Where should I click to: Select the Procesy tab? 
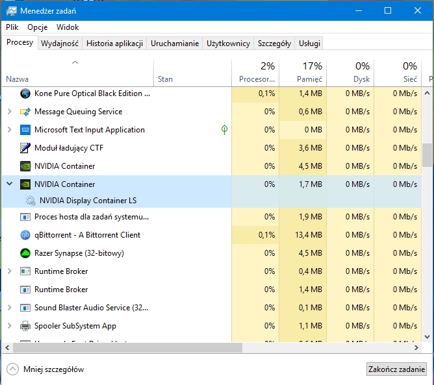tap(19, 43)
